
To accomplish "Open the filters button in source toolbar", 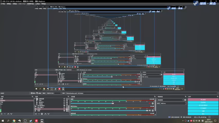I will (x=39, y=93).
